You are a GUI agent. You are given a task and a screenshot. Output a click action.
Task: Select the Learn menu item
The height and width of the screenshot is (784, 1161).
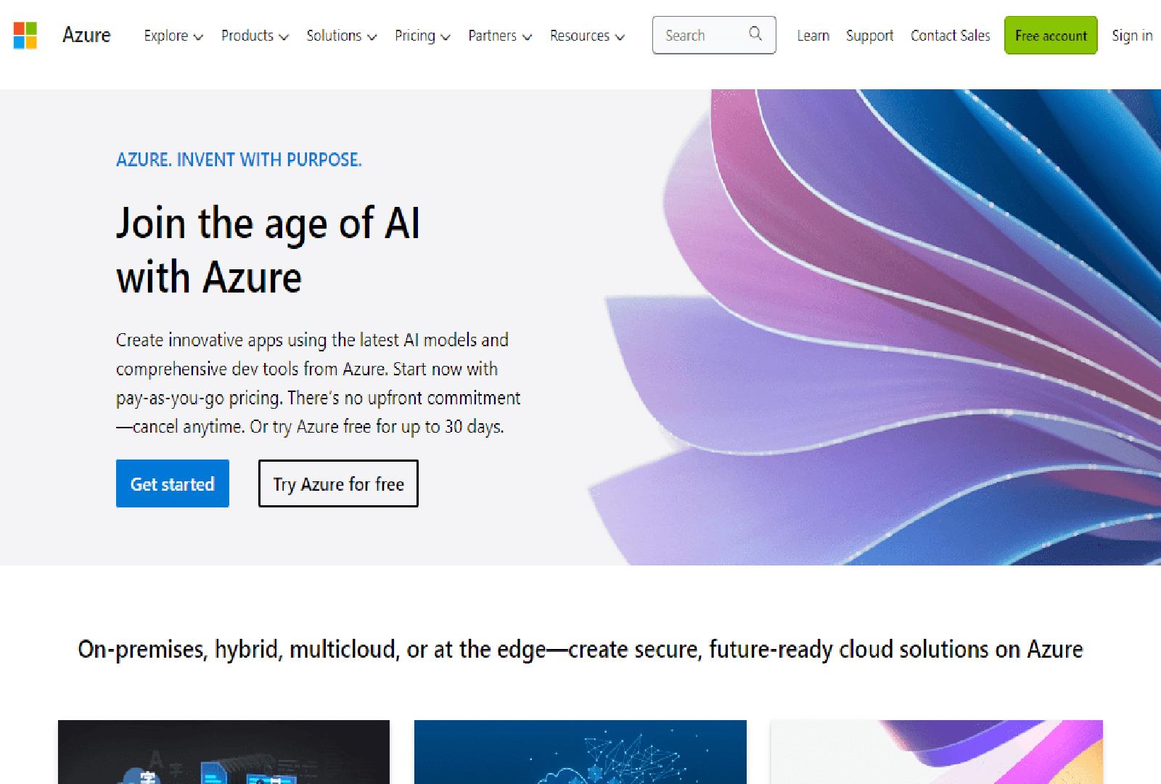(813, 36)
